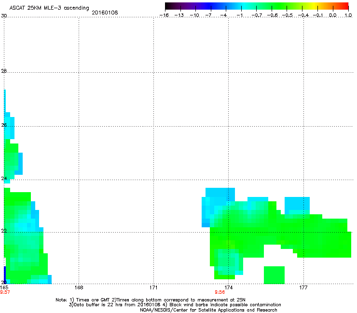Click latitude label 30

[x=4, y=16]
